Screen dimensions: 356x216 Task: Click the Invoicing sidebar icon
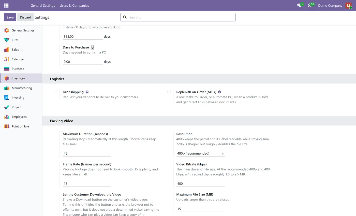coord(7,98)
